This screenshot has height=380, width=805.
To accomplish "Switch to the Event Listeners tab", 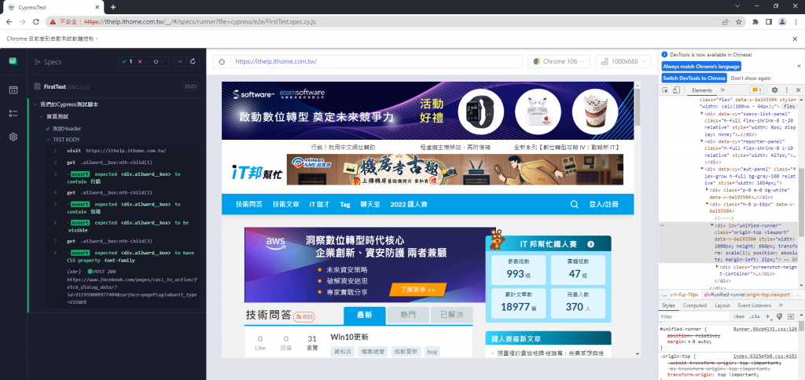I will click(x=754, y=305).
